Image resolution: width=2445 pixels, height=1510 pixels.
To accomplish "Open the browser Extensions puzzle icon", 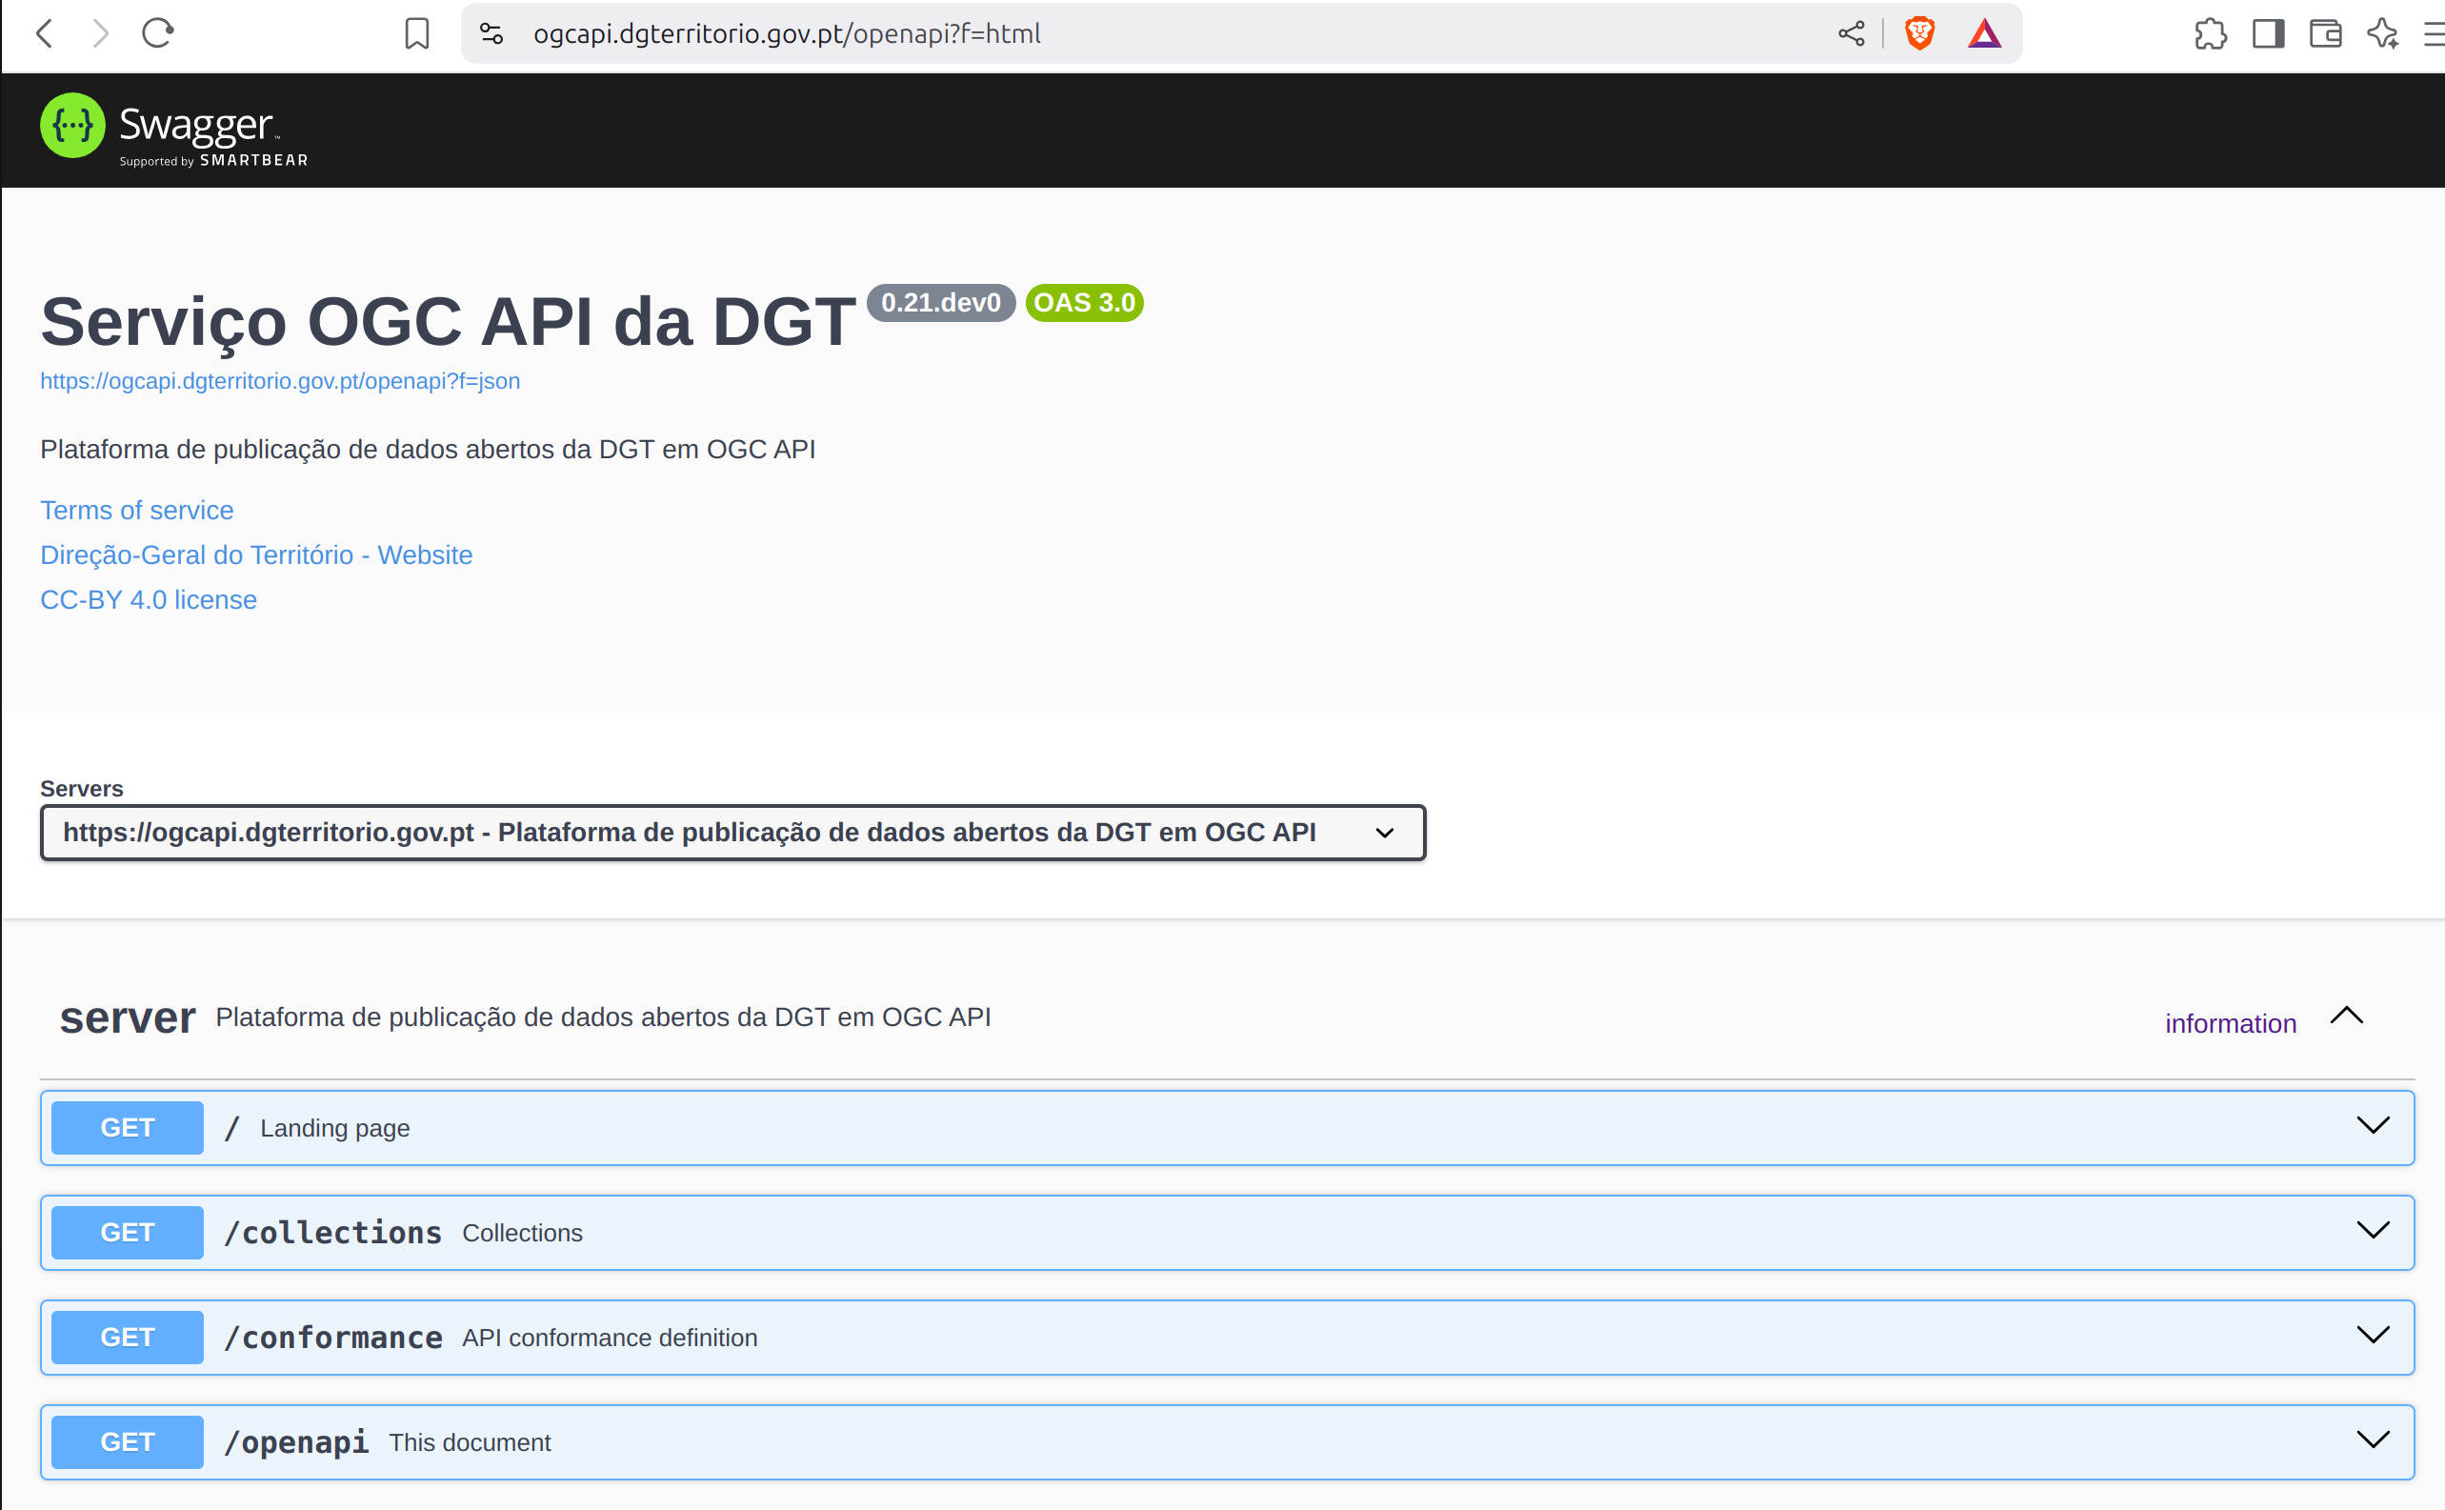I will tap(2212, 35).
